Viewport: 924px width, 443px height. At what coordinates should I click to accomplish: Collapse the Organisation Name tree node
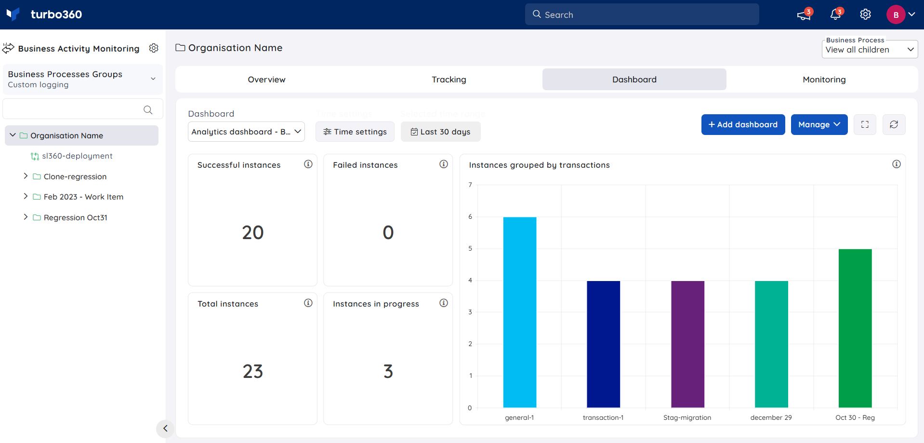click(x=13, y=135)
